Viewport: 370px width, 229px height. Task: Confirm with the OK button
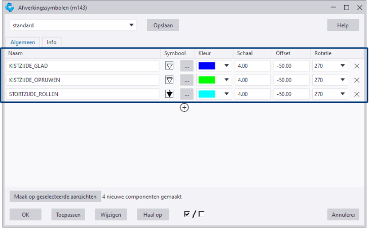click(25, 215)
